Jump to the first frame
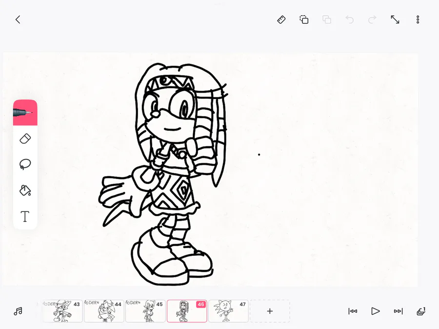This screenshot has width=439, height=329. coord(353,311)
